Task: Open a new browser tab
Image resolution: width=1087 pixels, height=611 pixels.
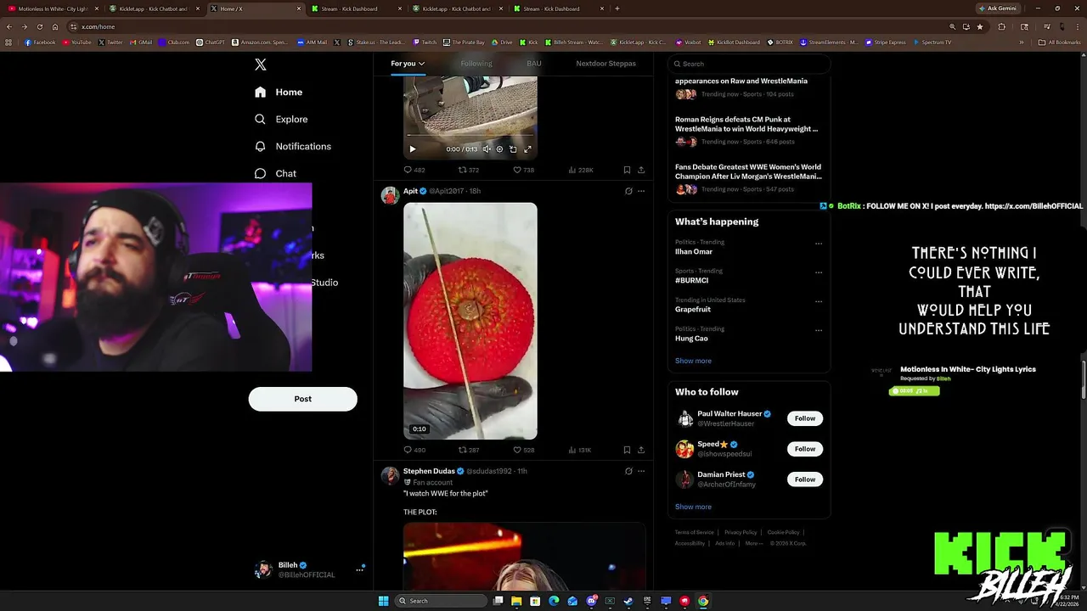Action: pyautogui.click(x=617, y=8)
